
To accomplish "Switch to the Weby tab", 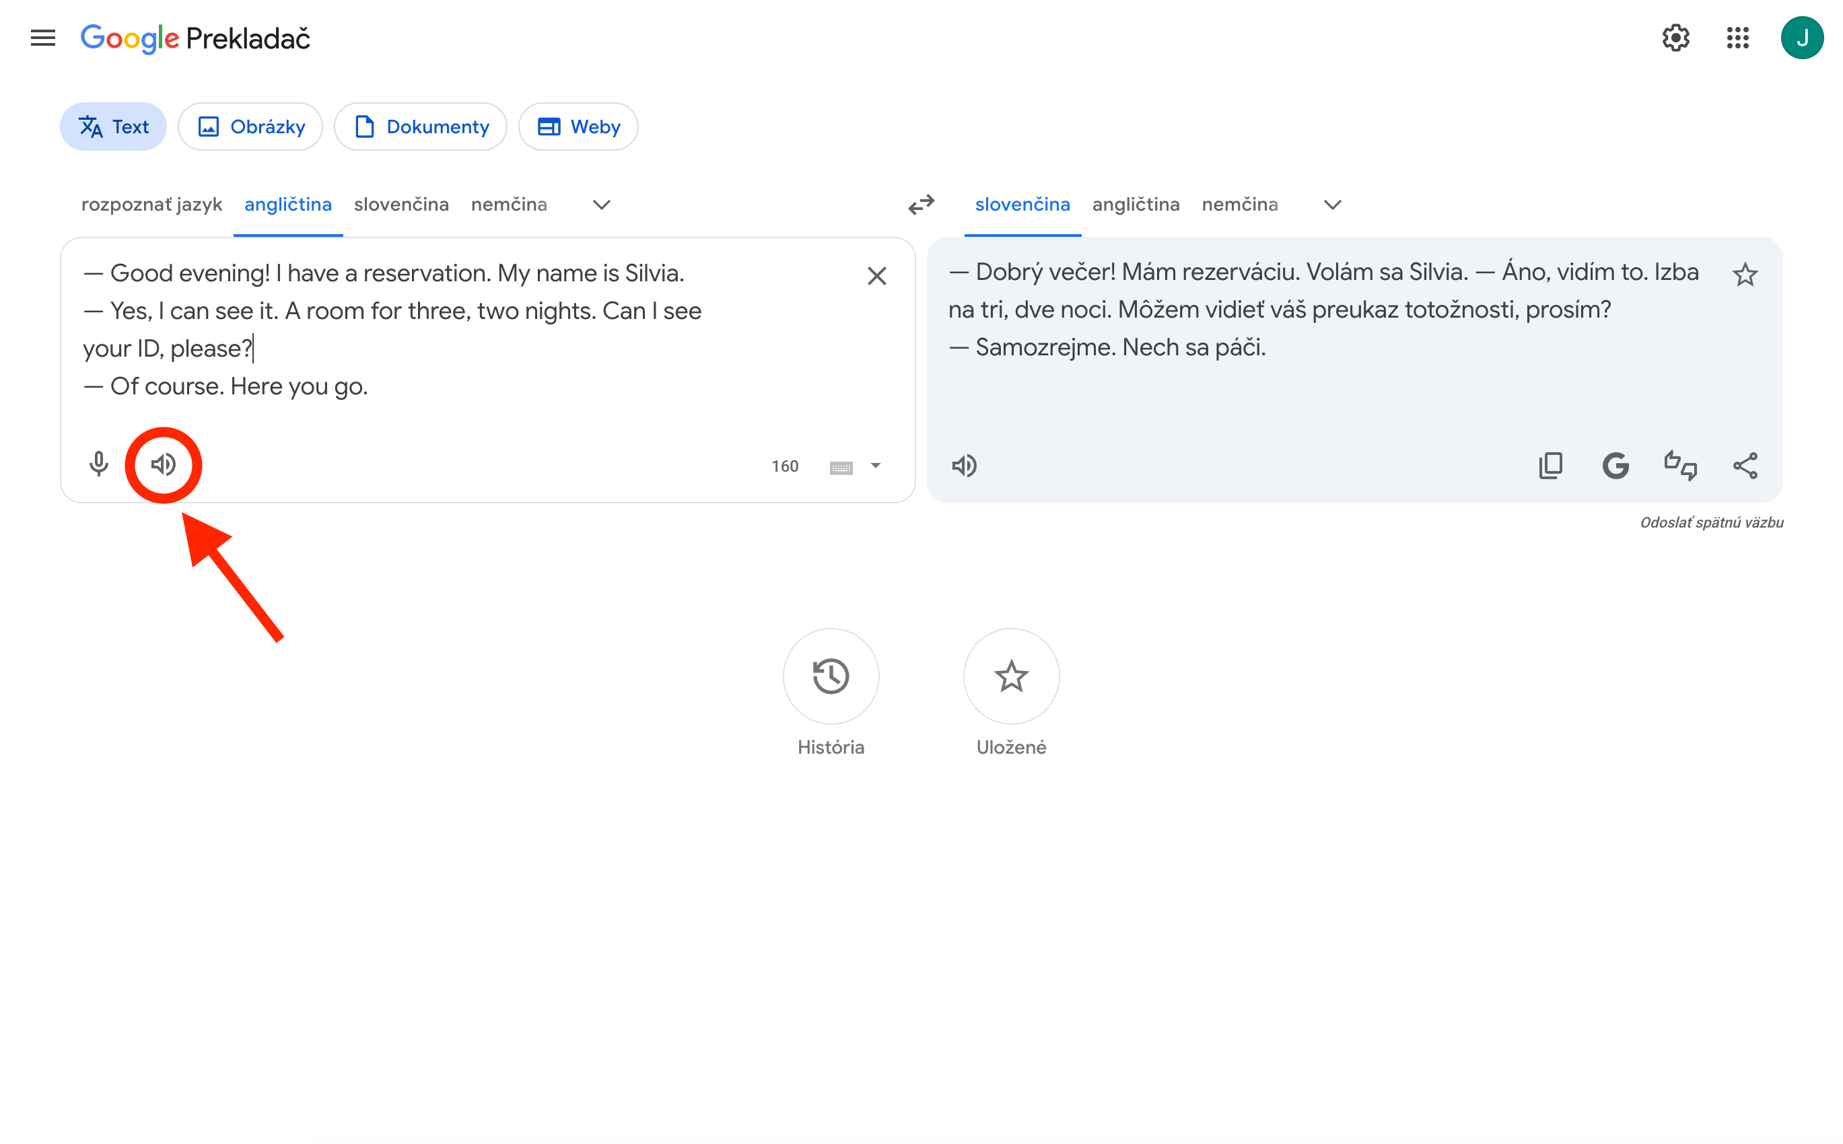I will click(578, 127).
